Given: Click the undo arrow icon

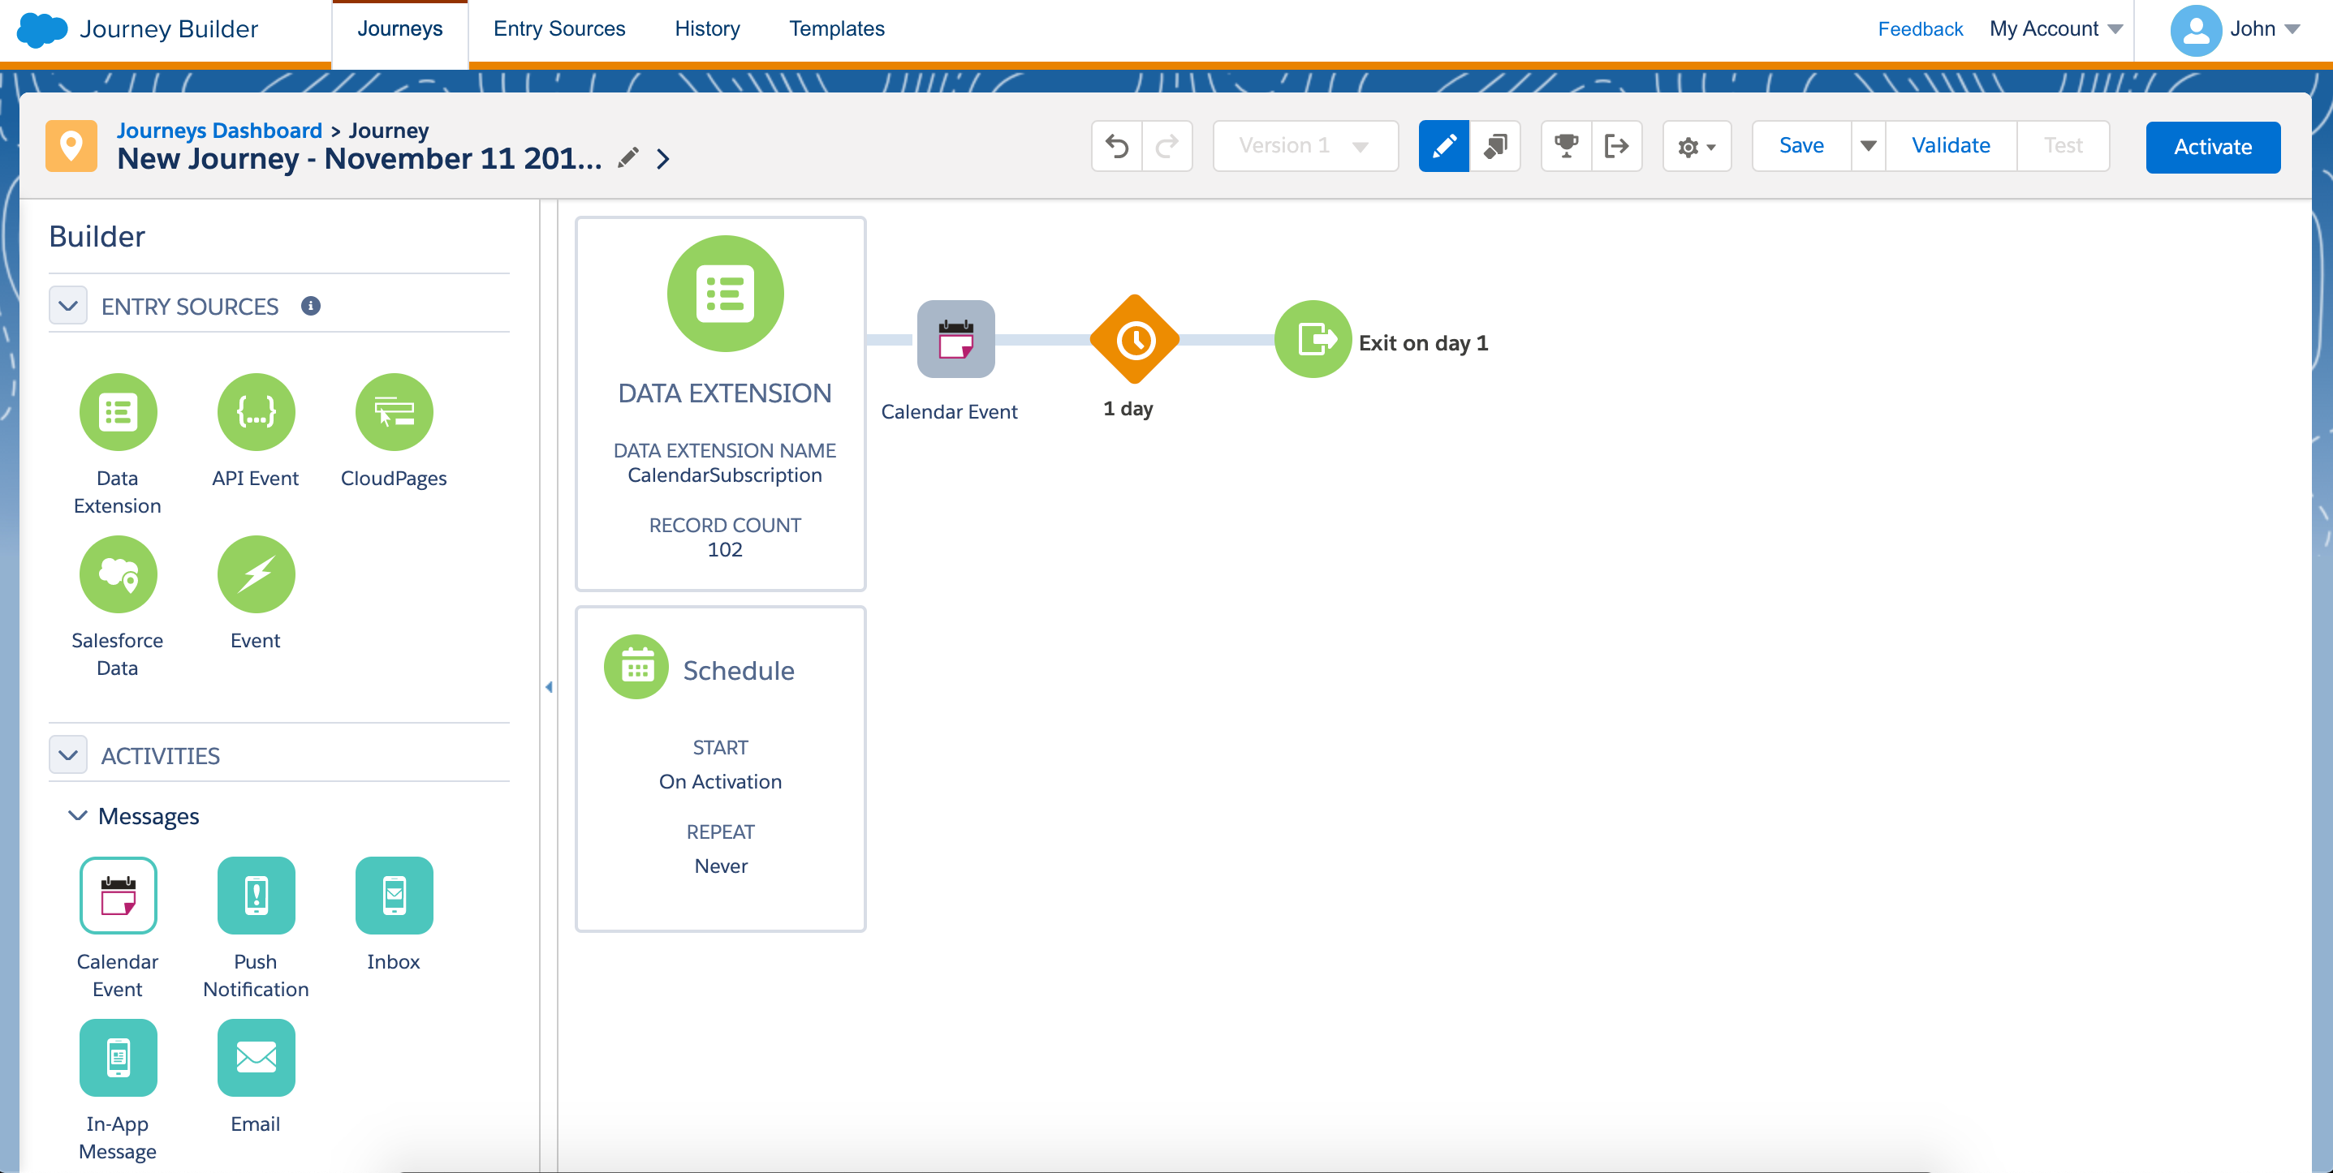Looking at the screenshot, I should pos(1117,146).
